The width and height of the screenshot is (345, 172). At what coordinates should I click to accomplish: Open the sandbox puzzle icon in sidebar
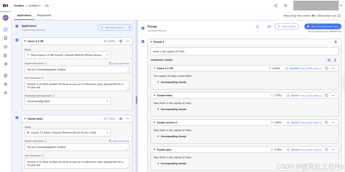[x=5, y=29]
